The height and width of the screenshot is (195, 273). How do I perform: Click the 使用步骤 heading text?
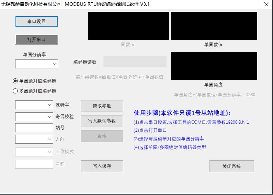[x=182, y=113]
